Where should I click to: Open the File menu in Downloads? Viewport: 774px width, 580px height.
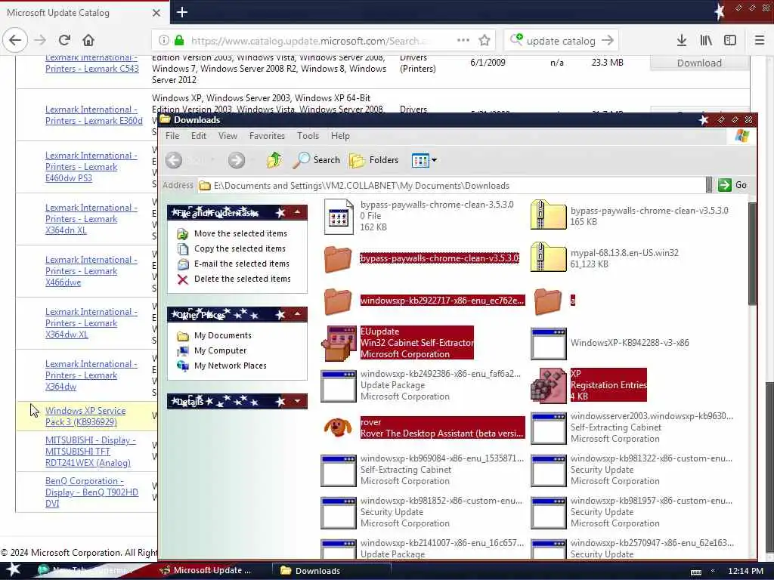(x=172, y=136)
